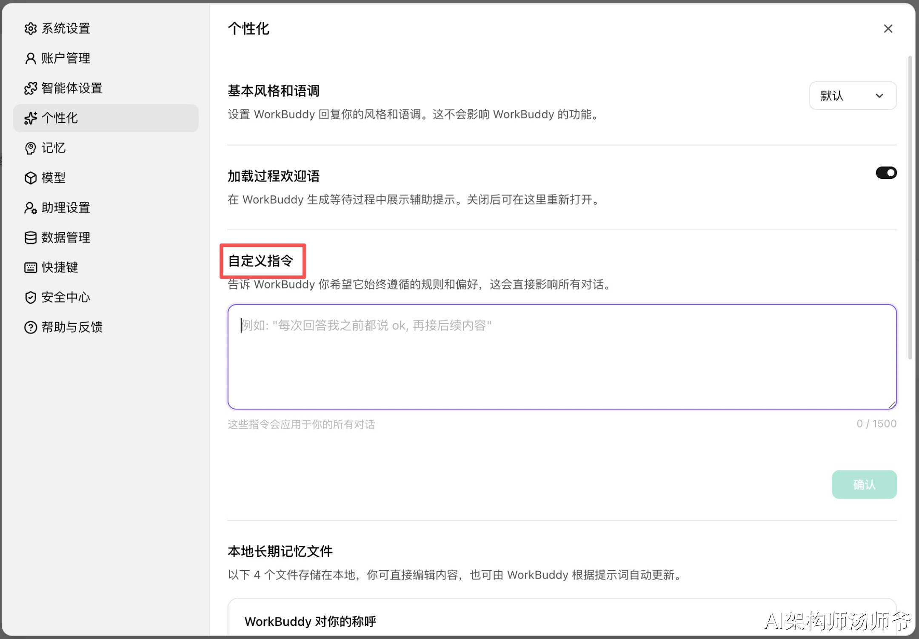Open the 数据管理 section
The width and height of the screenshot is (919, 639).
(106, 238)
